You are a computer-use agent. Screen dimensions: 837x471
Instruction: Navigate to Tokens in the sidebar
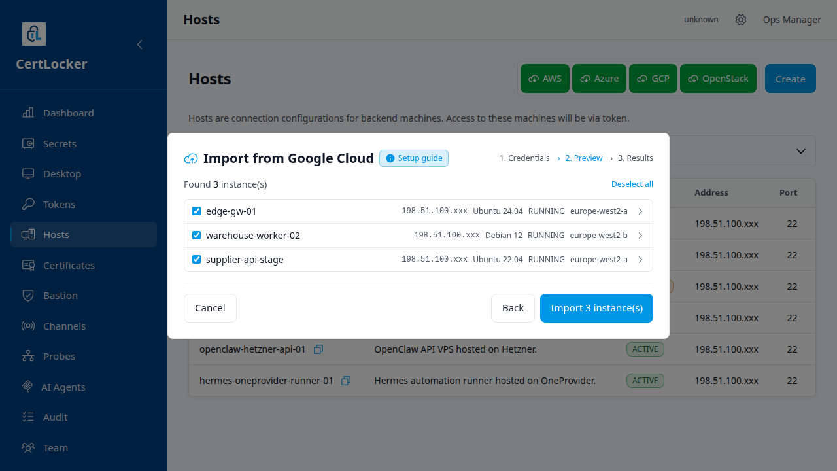[x=84, y=204]
